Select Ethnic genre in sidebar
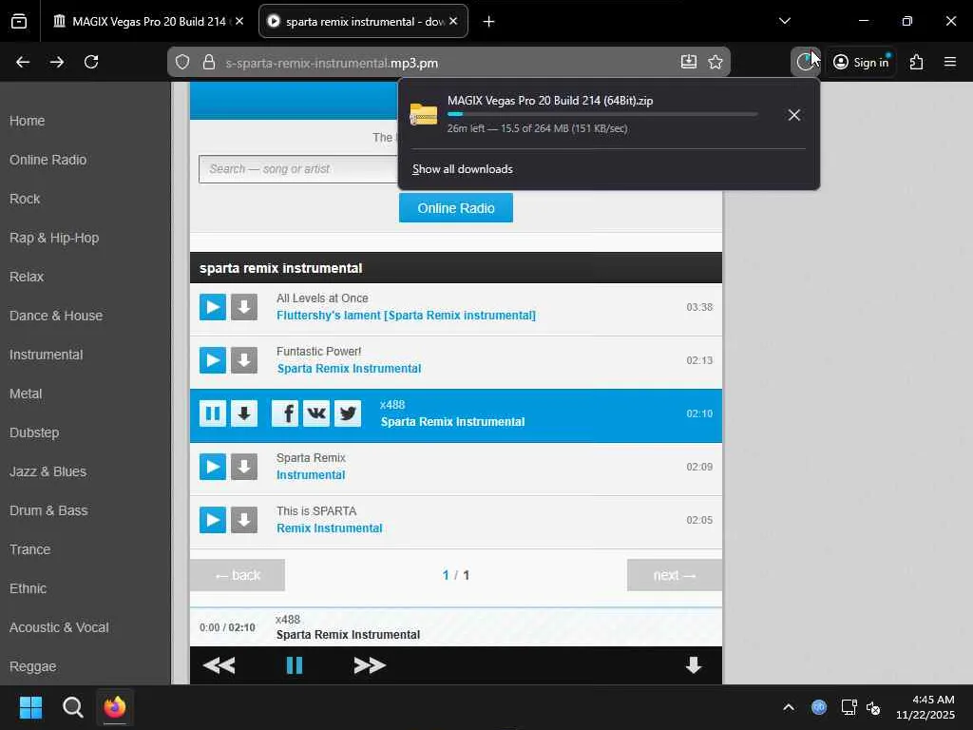Image resolution: width=973 pixels, height=730 pixels. [28, 589]
